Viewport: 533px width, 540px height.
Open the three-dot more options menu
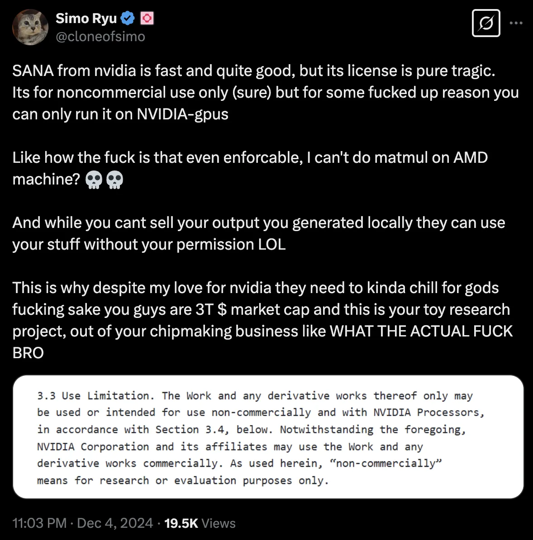tap(516, 23)
